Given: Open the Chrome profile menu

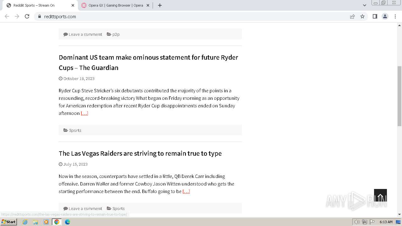Looking at the screenshot, I should click(x=385, y=16).
